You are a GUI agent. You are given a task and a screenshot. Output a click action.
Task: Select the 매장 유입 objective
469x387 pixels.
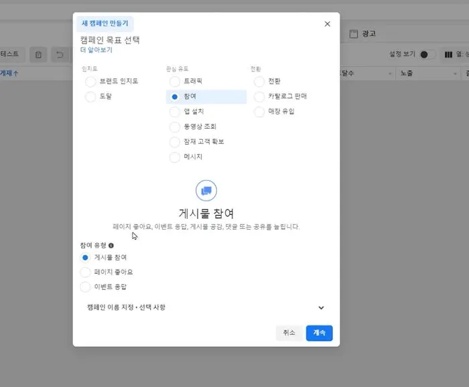tap(259, 112)
